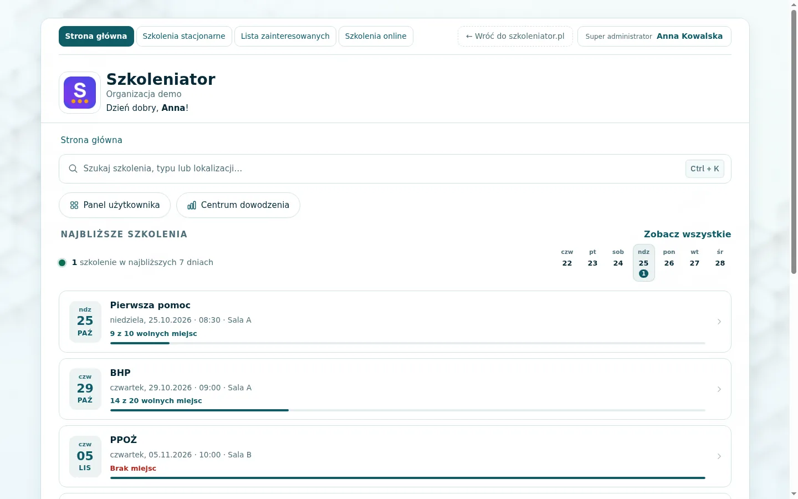
Task: Click the magnifier icon in search bar
Action: click(73, 169)
